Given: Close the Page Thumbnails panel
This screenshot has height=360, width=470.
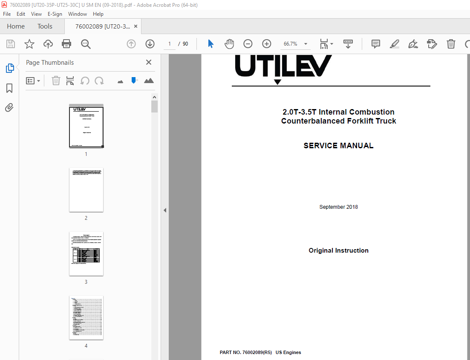Looking at the screenshot, I should pyautogui.click(x=149, y=62).
